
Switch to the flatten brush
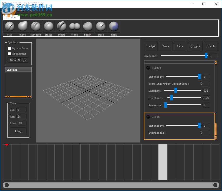coord(88,26)
